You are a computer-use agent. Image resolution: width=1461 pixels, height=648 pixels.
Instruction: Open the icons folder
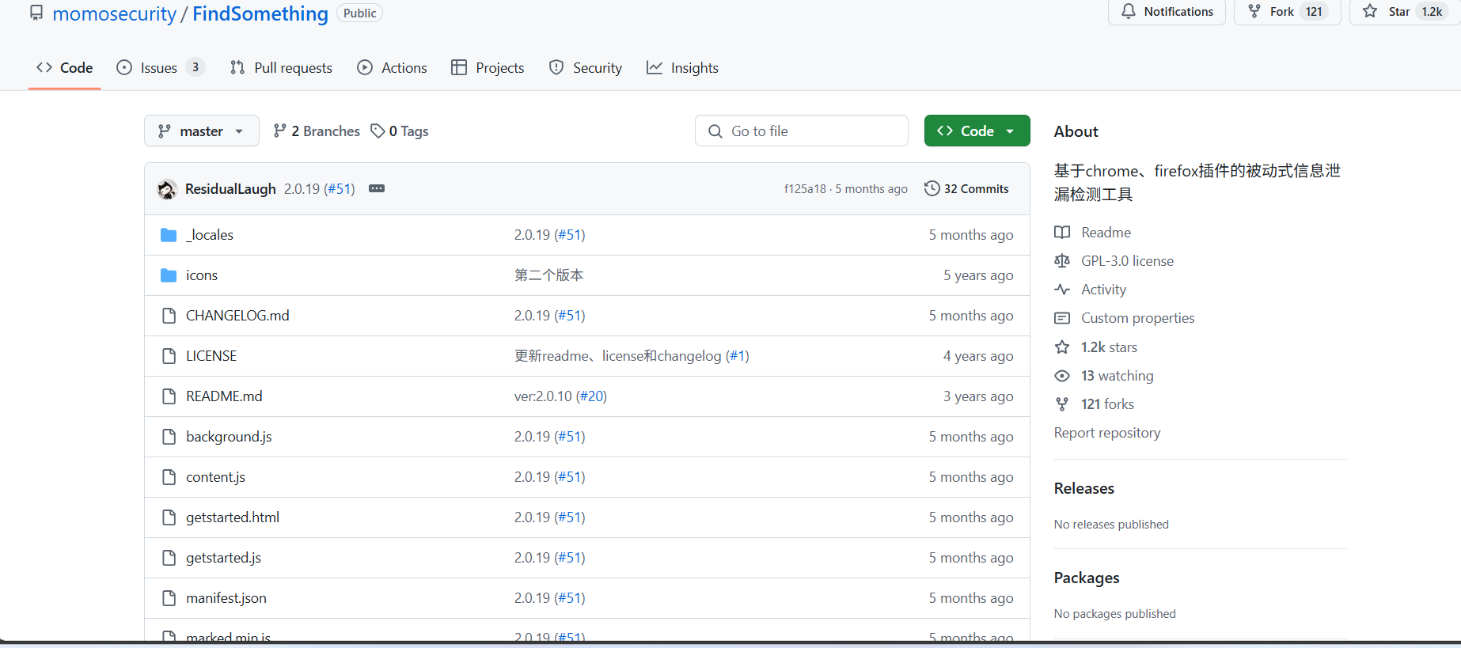tap(202, 275)
